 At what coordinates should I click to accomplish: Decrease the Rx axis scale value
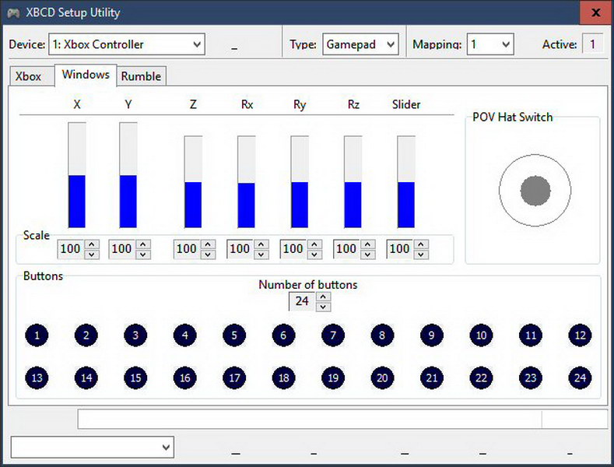pyautogui.click(x=261, y=255)
